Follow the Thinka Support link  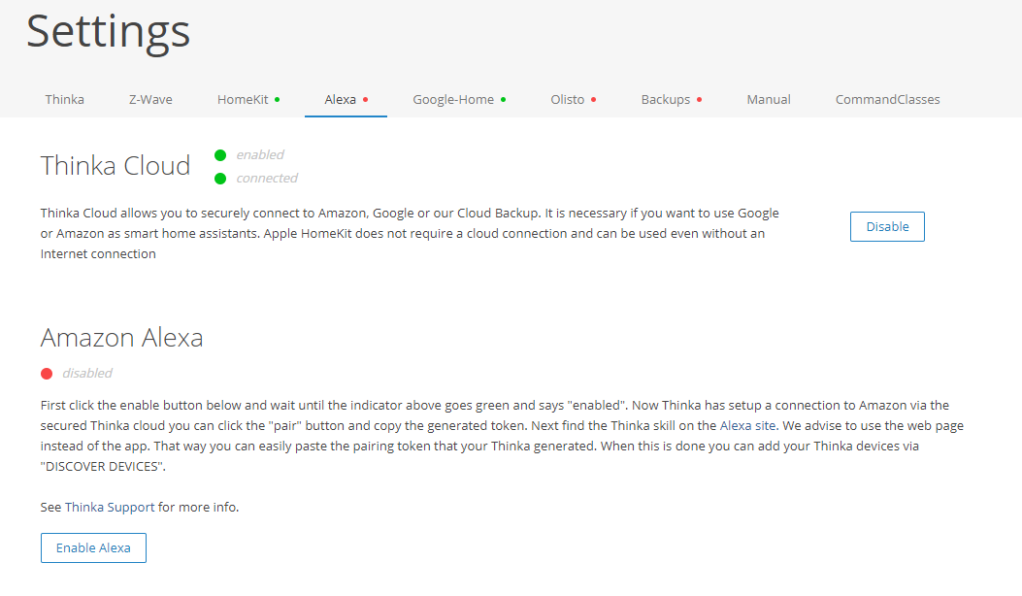tap(111, 507)
